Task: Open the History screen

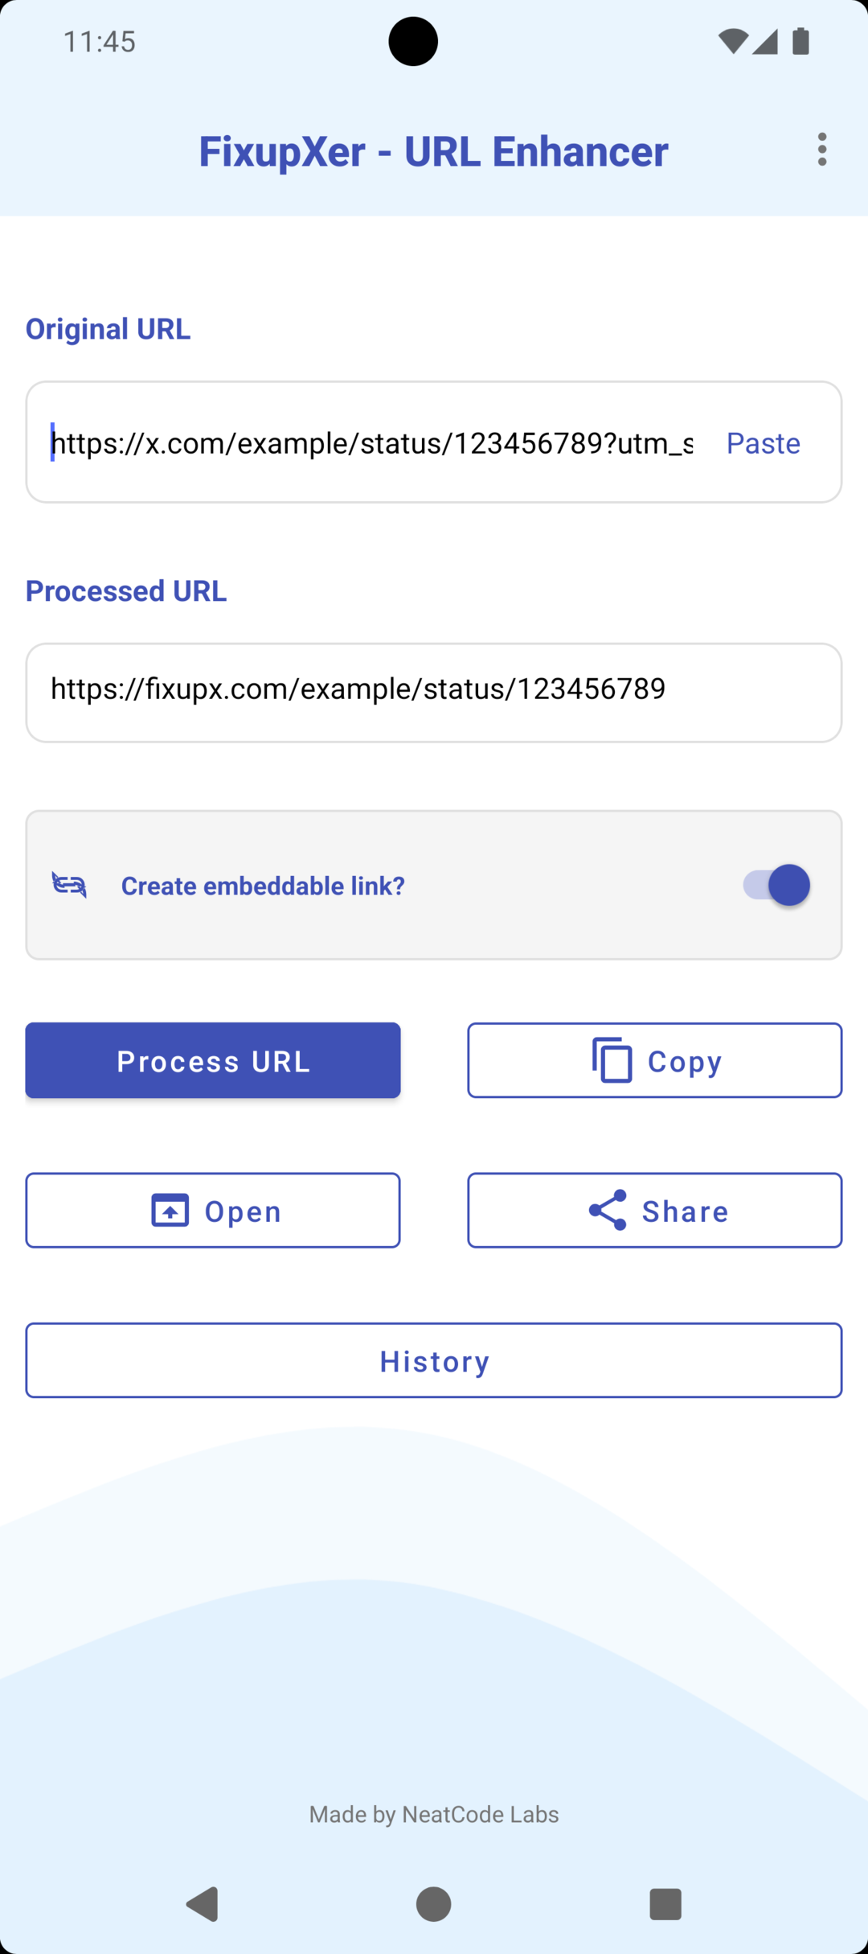Action: [433, 1360]
